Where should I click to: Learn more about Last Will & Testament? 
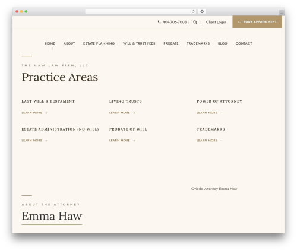[x=34, y=113]
